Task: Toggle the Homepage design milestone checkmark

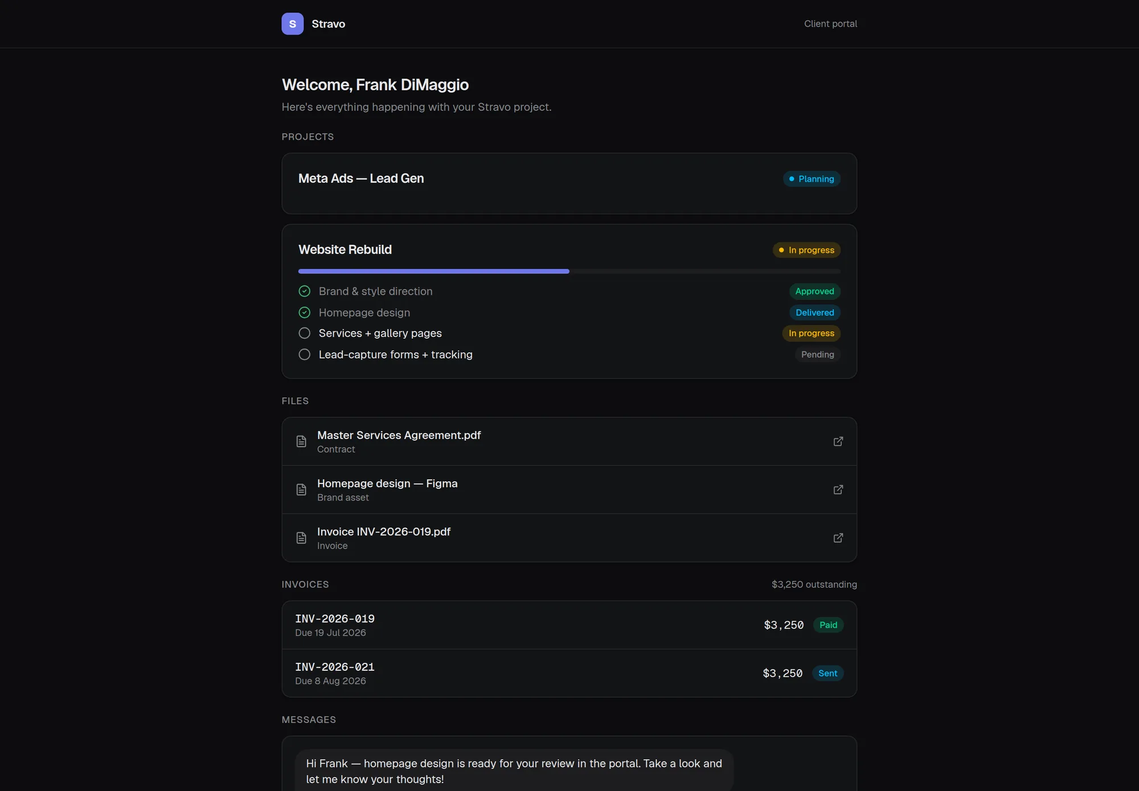Action: 305,313
